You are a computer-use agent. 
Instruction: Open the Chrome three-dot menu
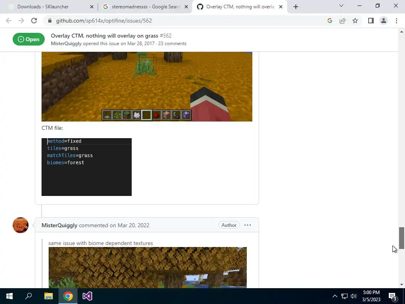pyautogui.click(x=396, y=21)
